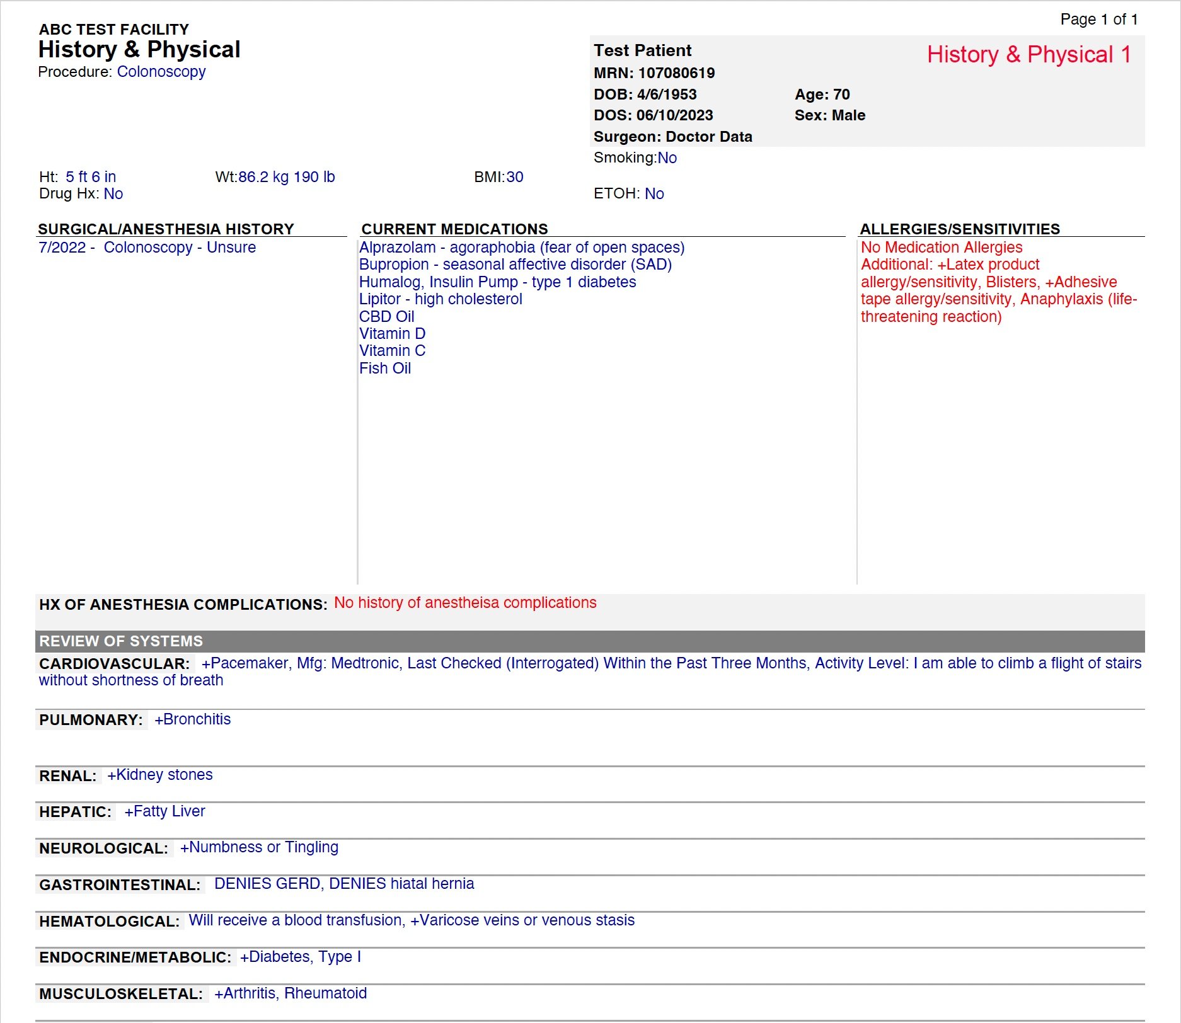Click the 'ENDOCRINE/METABOLIC:' label
The width and height of the screenshot is (1181, 1023).
135,957
